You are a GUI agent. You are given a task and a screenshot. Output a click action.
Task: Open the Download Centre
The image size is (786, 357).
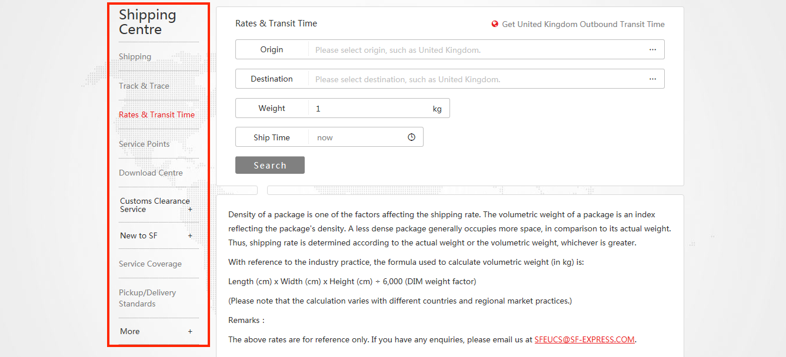click(151, 173)
